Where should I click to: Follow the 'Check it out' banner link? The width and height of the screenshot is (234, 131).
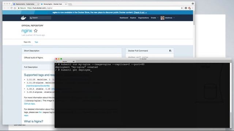(140, 12)
